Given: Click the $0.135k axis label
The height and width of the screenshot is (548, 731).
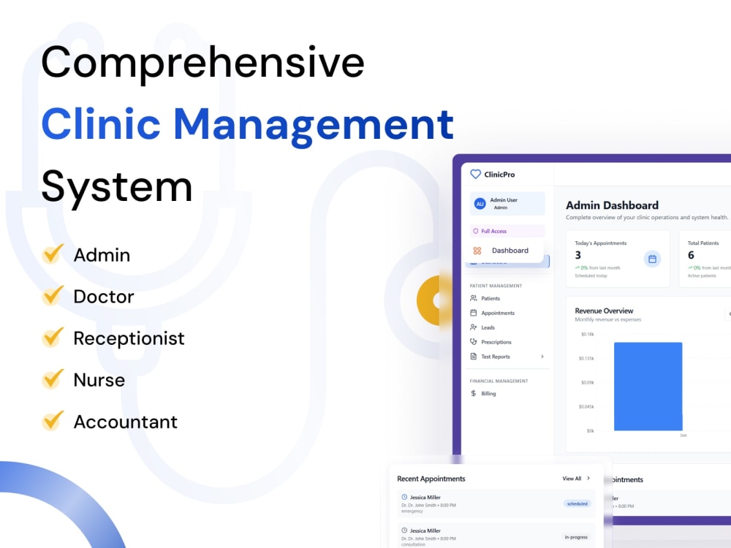Looking at the screenshot, I should pyautogui.click(x=586, y=358).
